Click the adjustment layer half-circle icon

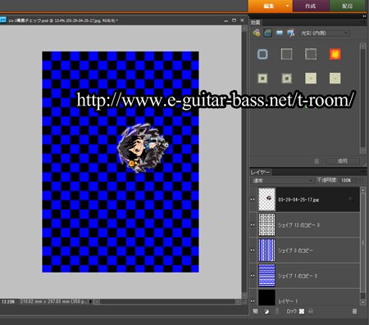[266, 311]
